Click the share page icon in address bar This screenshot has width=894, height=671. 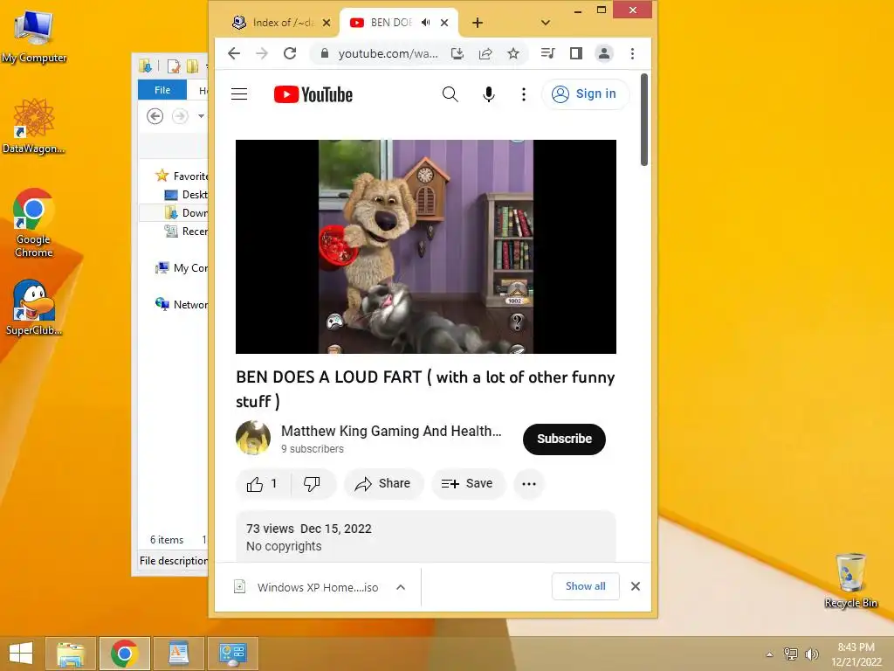pyautogui.click(x=485, y=53)
